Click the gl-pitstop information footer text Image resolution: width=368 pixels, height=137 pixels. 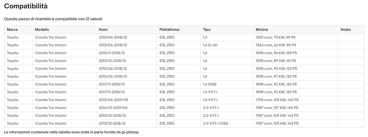71,132
